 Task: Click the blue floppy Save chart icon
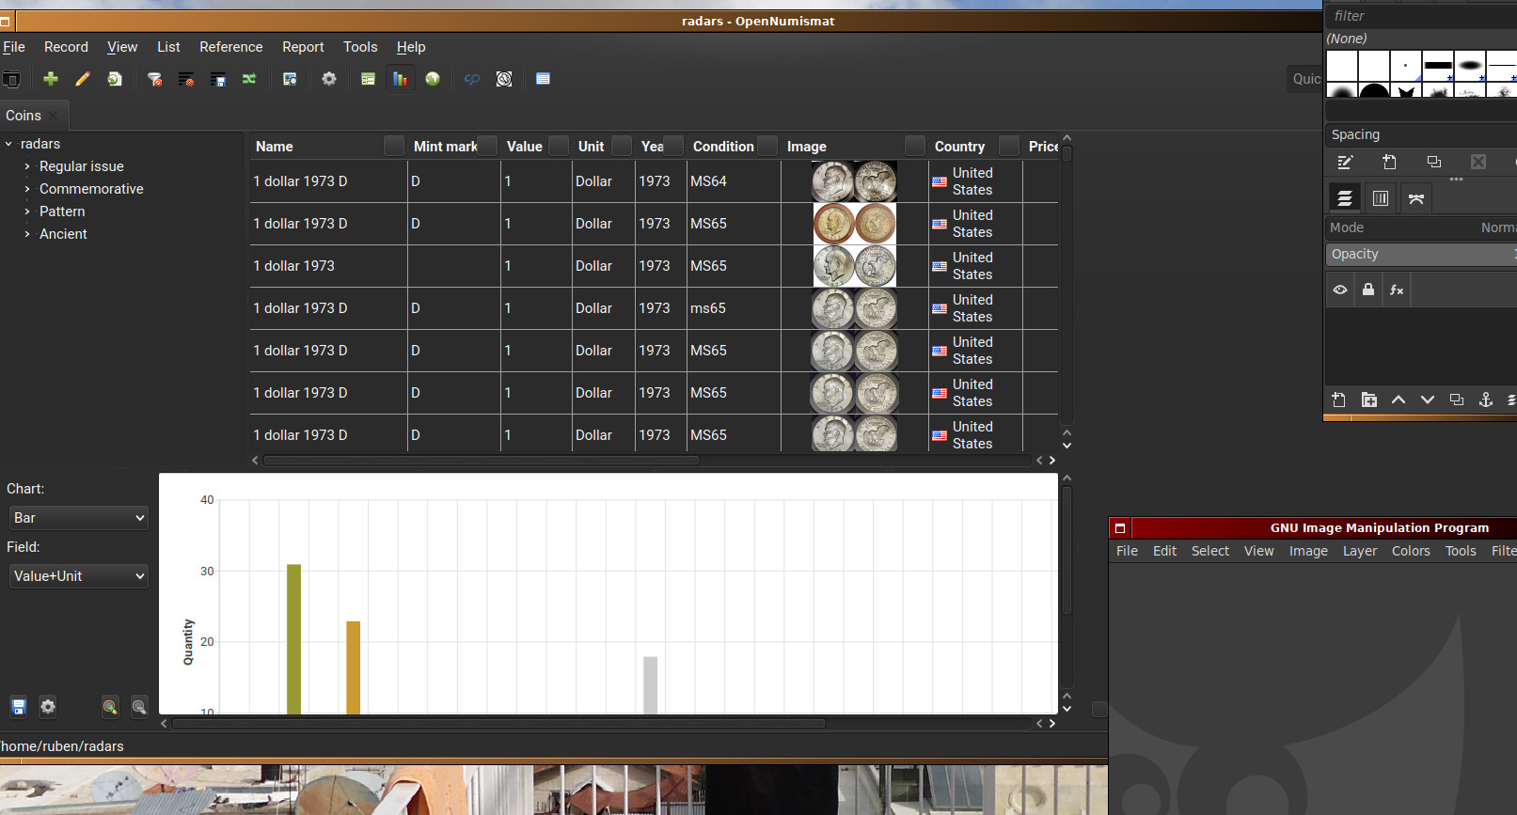(x=18, y=707)
